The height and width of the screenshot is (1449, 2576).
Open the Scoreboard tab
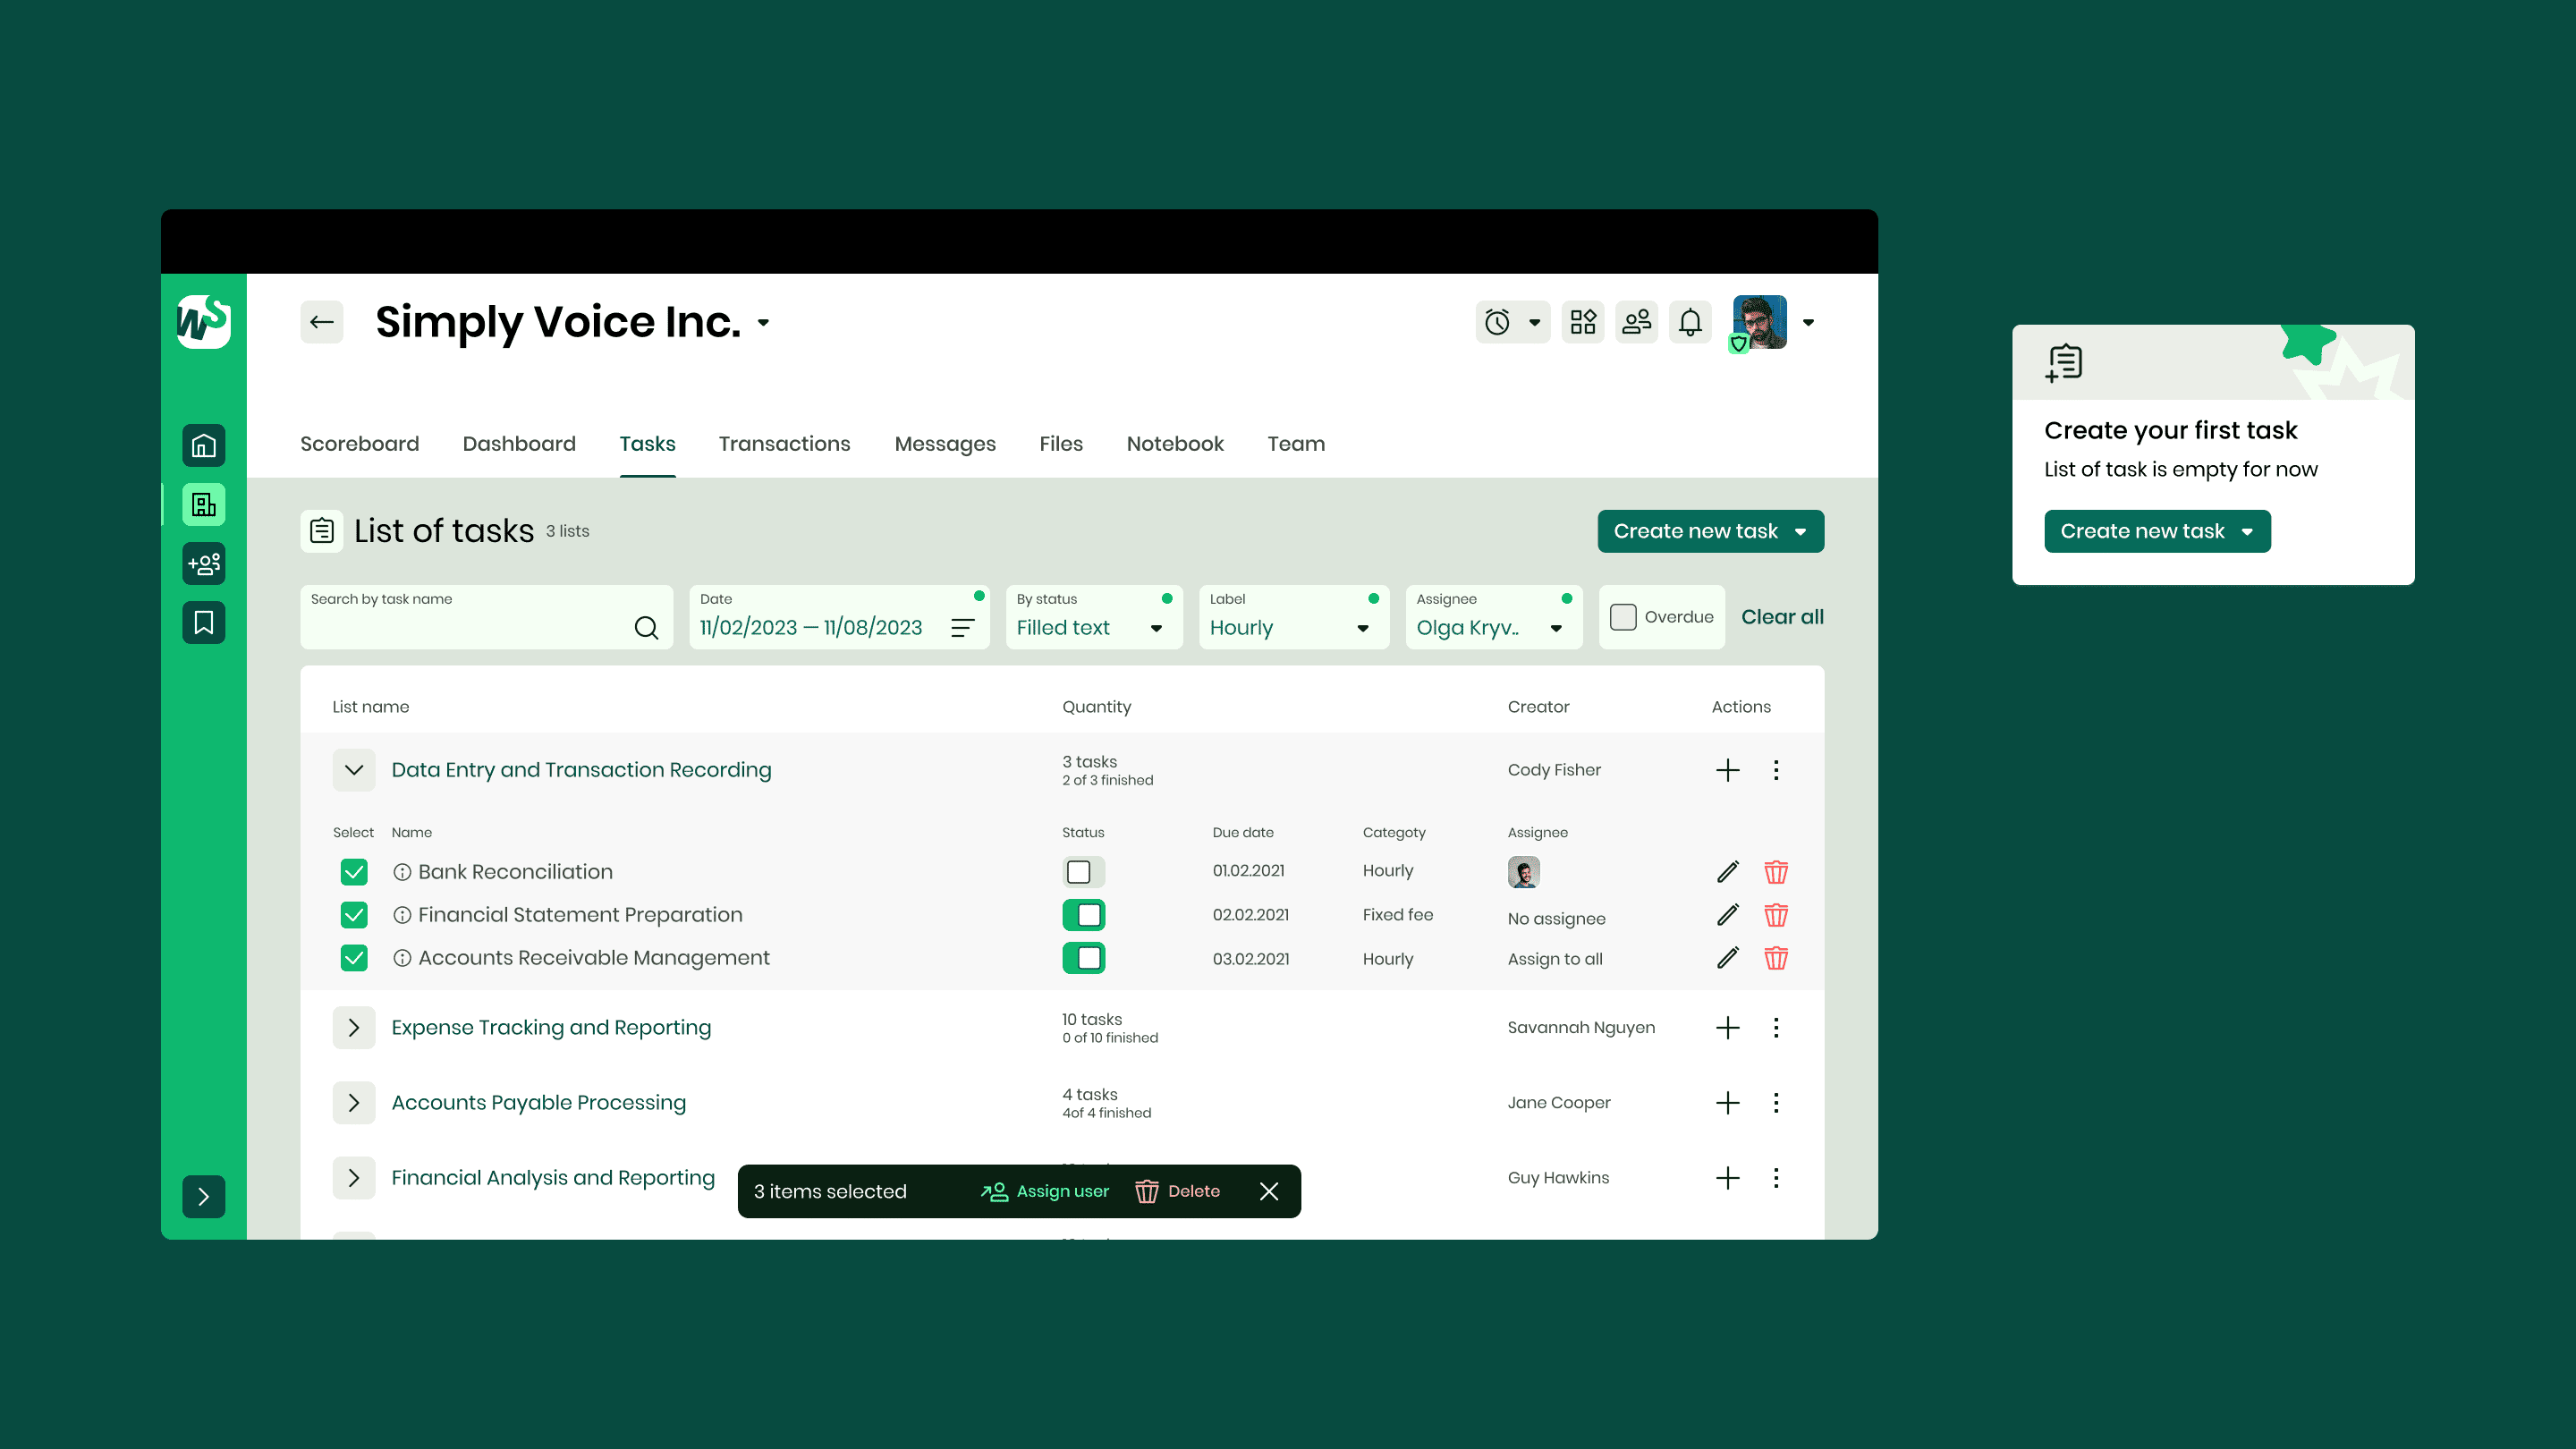[x=359, y=444]
